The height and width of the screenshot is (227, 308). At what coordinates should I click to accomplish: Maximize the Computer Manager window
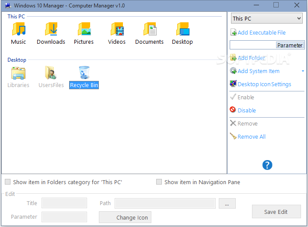pos(276,5)
